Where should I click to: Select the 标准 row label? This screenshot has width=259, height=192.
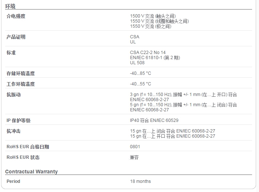pyautogui.click(x=11, y=53)
